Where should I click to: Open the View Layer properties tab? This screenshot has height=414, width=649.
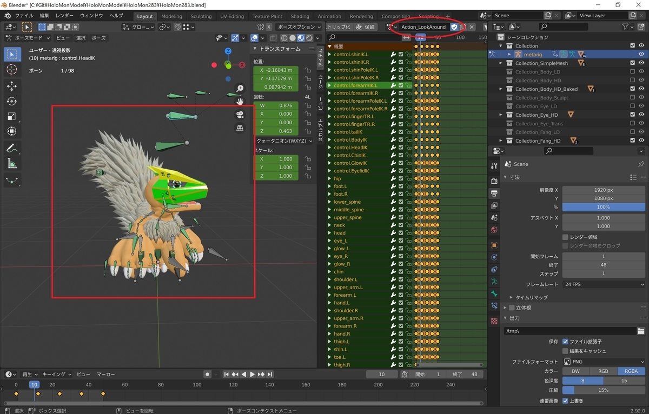pyautogui.click(x=494, y=206)
